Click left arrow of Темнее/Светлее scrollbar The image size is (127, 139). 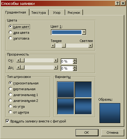pyautogui.click(x=53, y=45)
